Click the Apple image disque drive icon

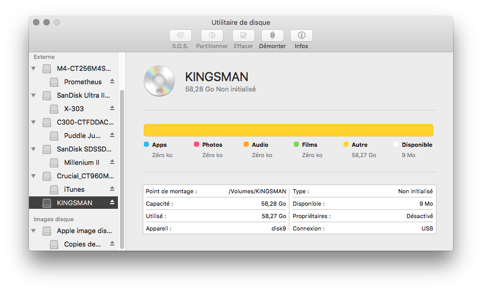pos(47,231)
